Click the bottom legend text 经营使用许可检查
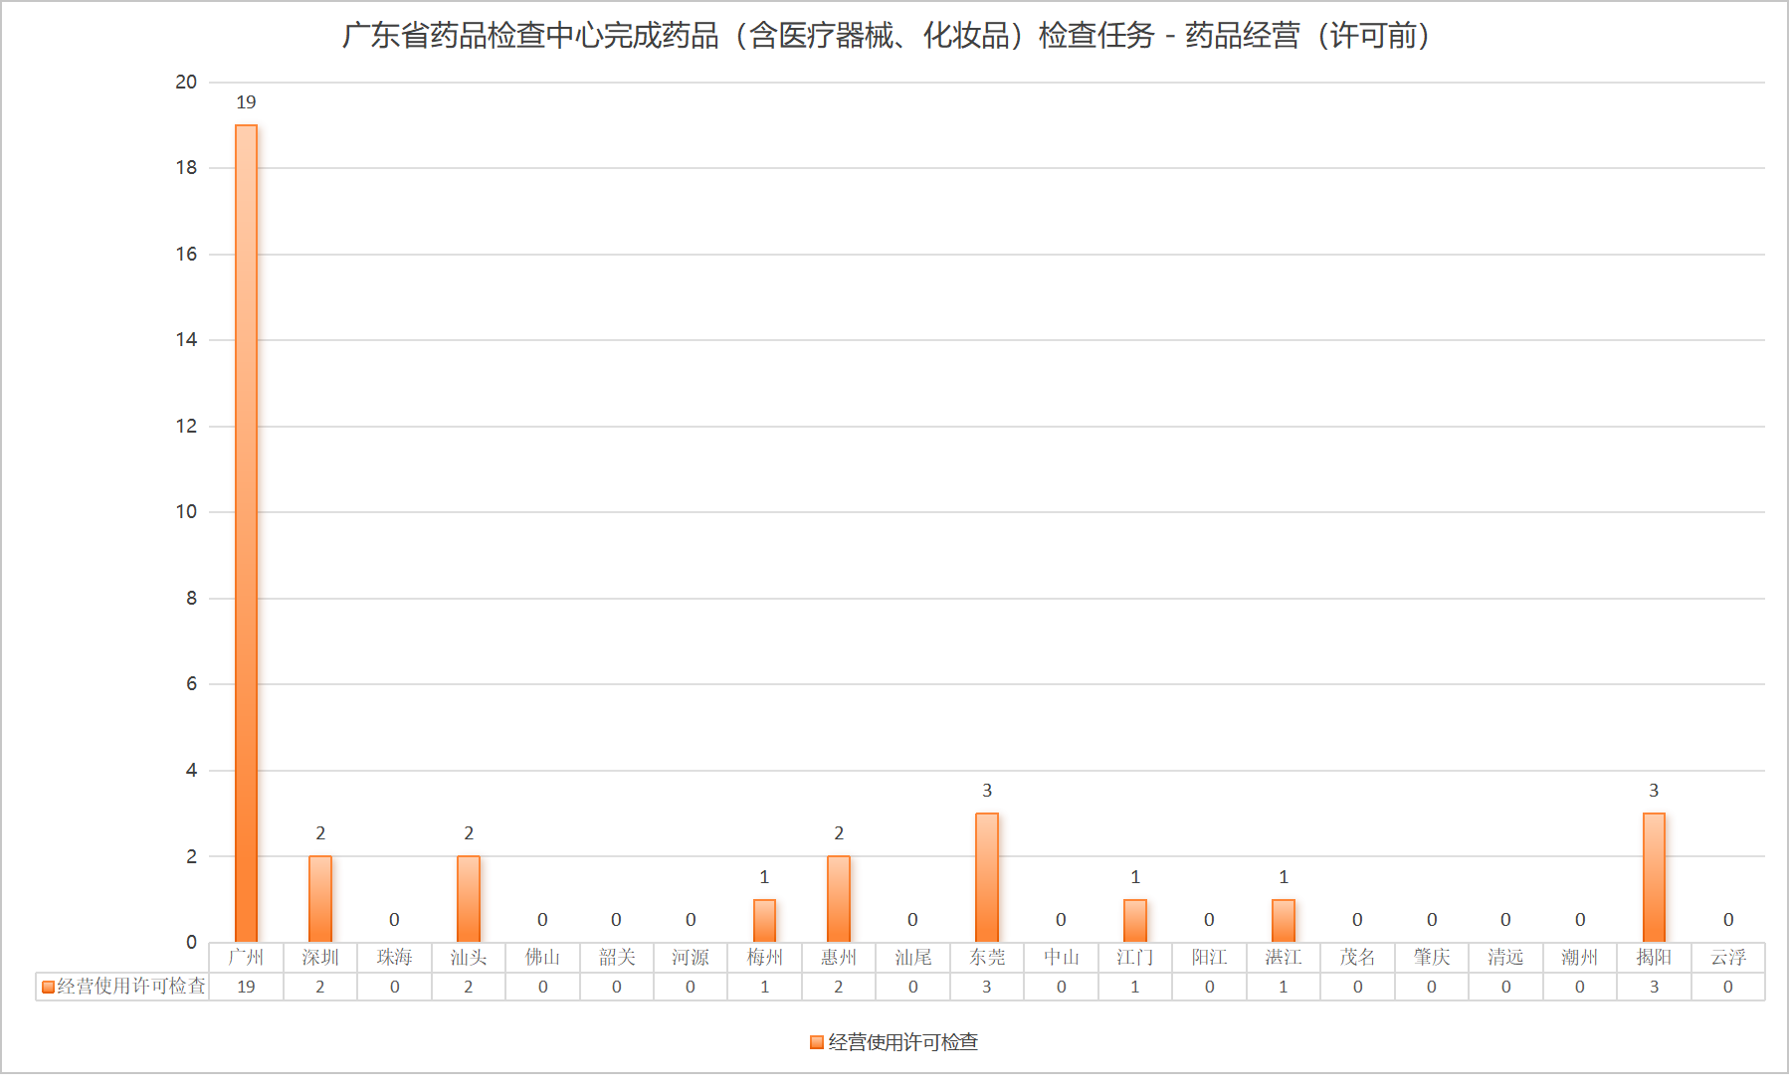The width and height of the screenshot is (1789, 1088). (903, 1042)
